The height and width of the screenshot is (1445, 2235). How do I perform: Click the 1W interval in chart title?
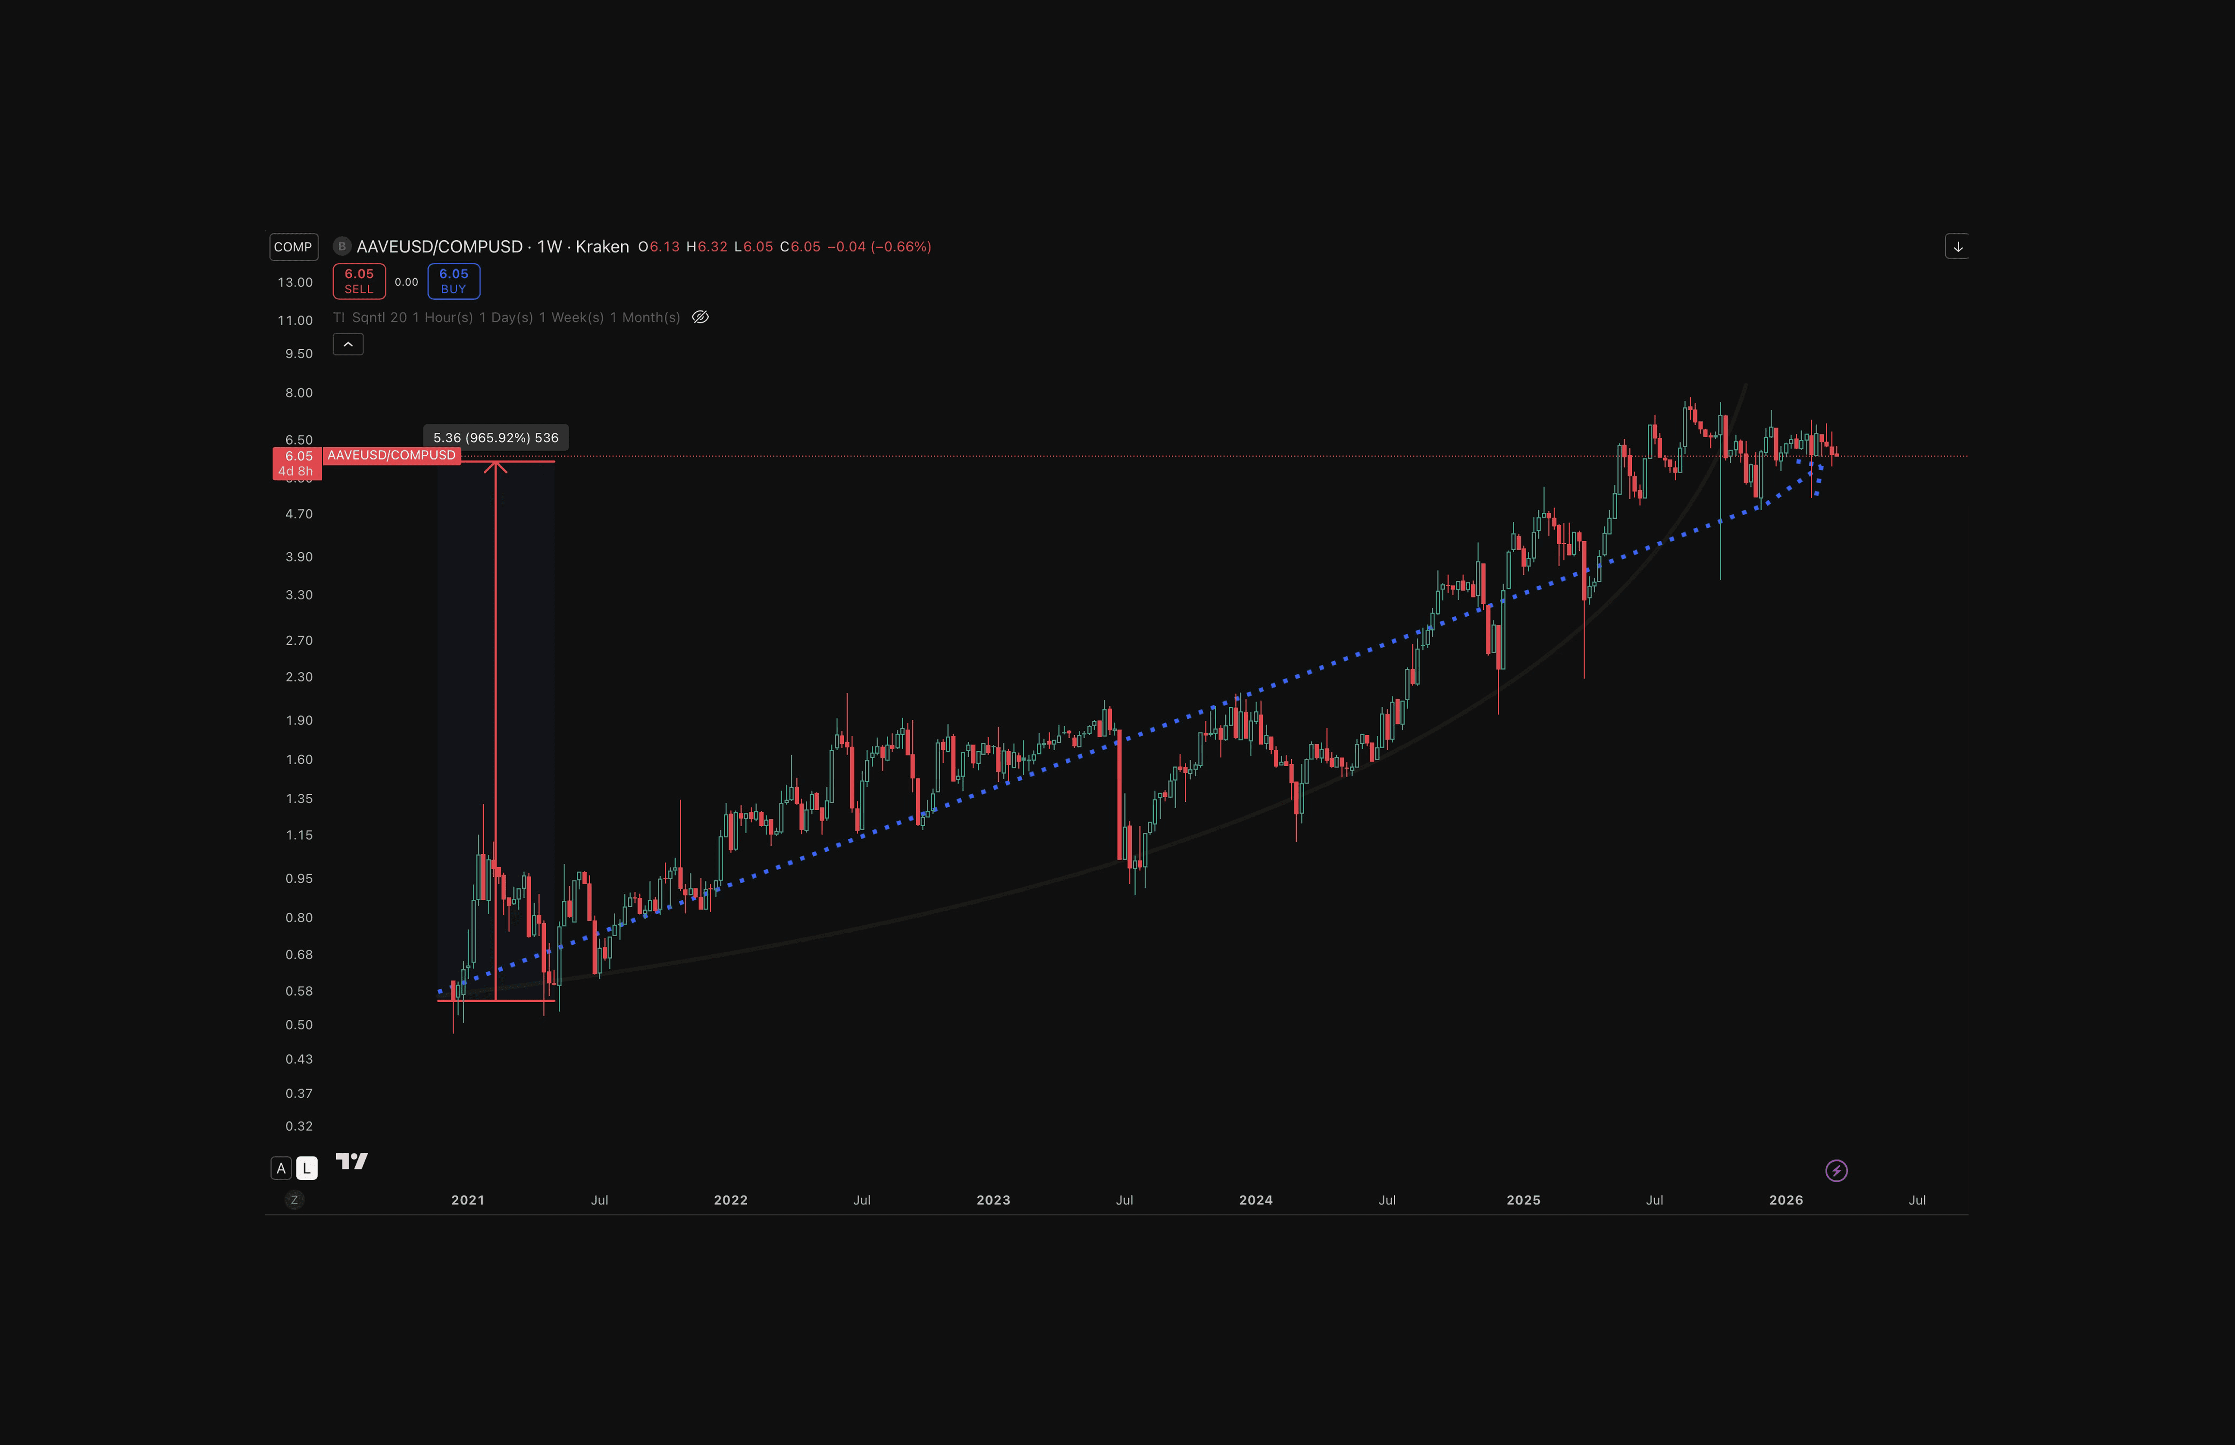tap(550, 247)
